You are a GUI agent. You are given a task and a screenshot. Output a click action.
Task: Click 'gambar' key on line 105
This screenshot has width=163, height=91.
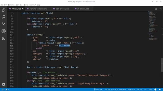46,45
